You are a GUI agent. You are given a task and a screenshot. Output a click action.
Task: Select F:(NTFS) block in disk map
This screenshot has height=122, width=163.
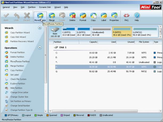122,32
